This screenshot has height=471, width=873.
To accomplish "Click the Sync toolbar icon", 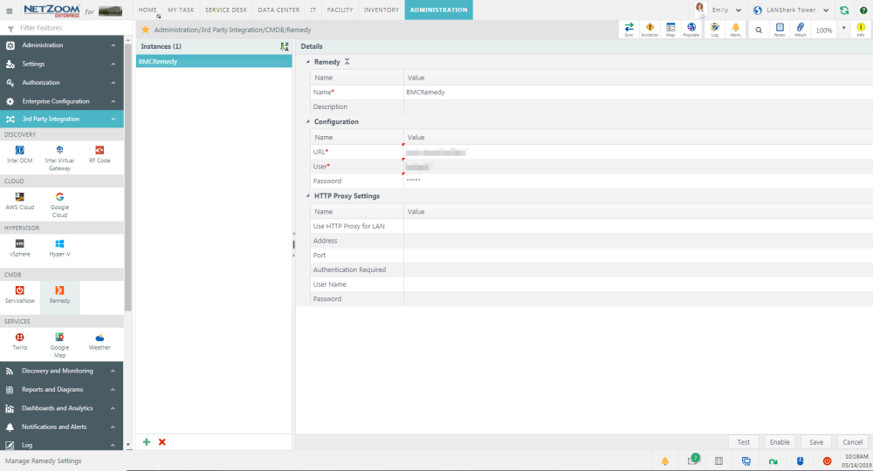I will point(629,30).
